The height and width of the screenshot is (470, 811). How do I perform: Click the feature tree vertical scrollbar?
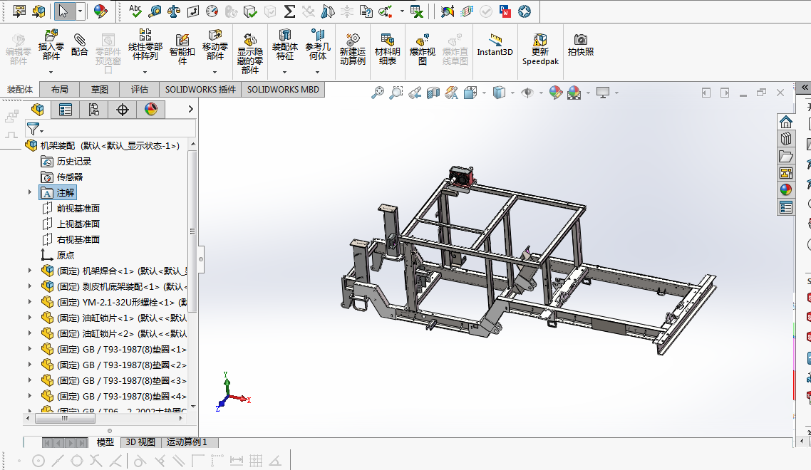point(192,231)
